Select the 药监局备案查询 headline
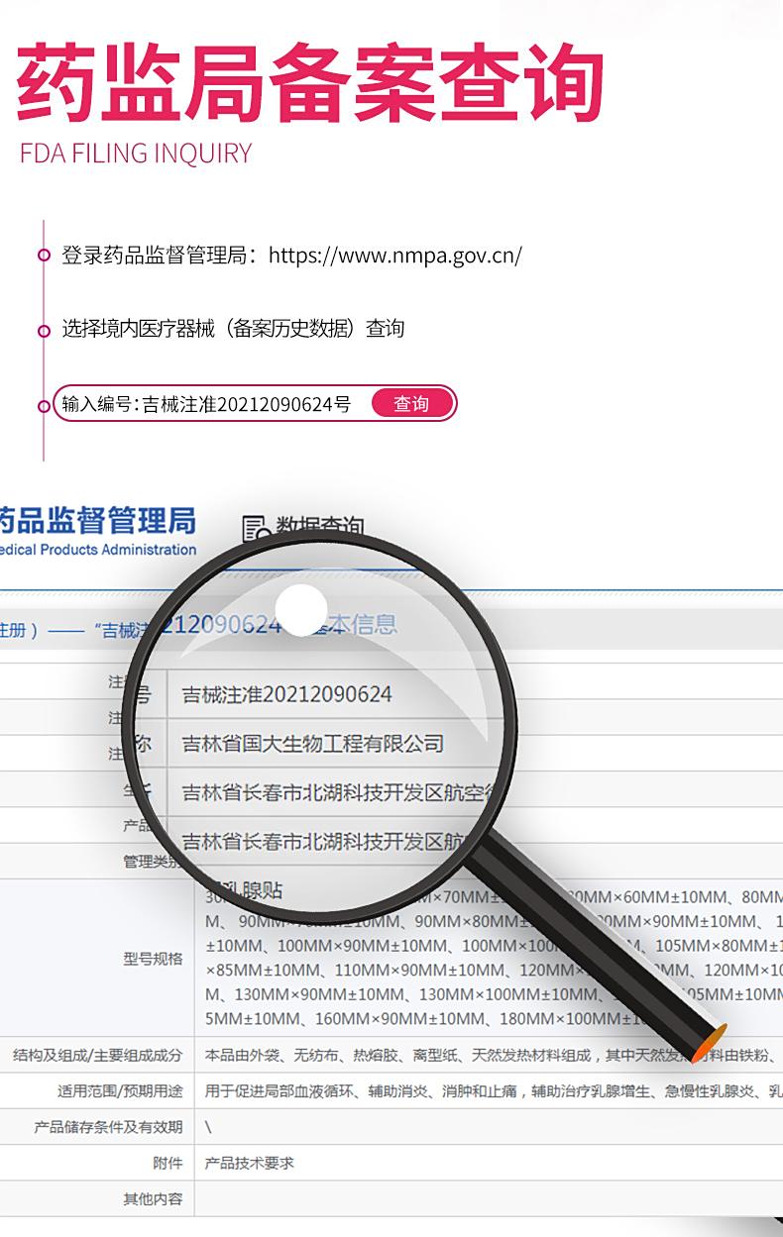783x1237 pixels. coord(310,84)
